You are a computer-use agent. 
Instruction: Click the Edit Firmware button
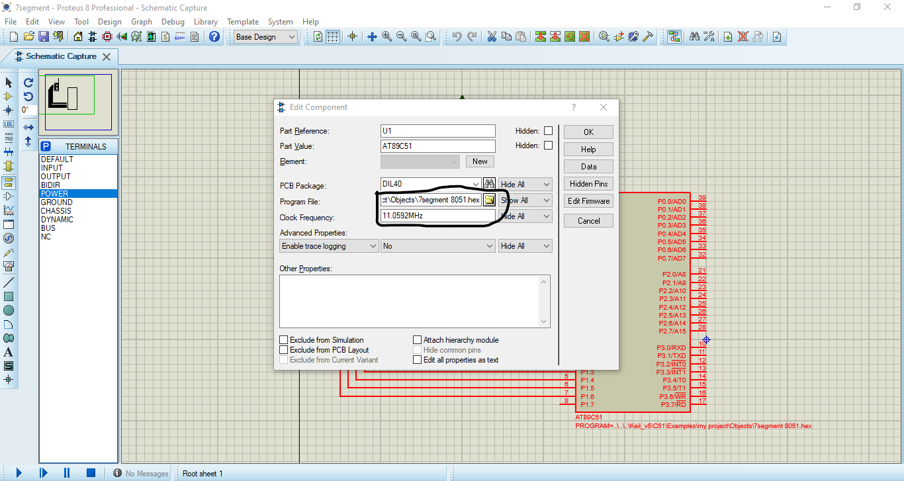pyautogui.click(x=588, y=200)
